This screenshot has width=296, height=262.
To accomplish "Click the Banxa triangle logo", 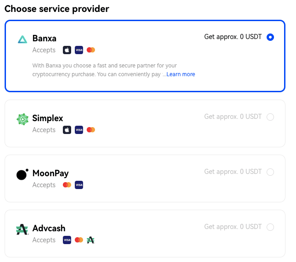I will click(22, 39).
